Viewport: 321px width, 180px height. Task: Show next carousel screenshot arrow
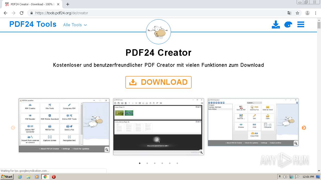[x=304, y=128]
